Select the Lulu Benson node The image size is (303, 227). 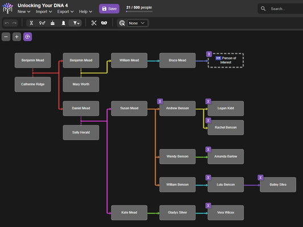(x=226, y=185)
